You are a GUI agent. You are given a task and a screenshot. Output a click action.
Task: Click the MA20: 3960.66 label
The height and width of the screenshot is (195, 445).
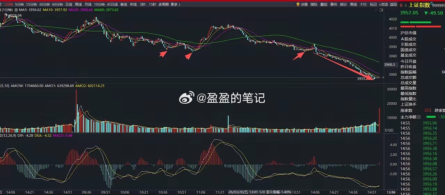81,10
